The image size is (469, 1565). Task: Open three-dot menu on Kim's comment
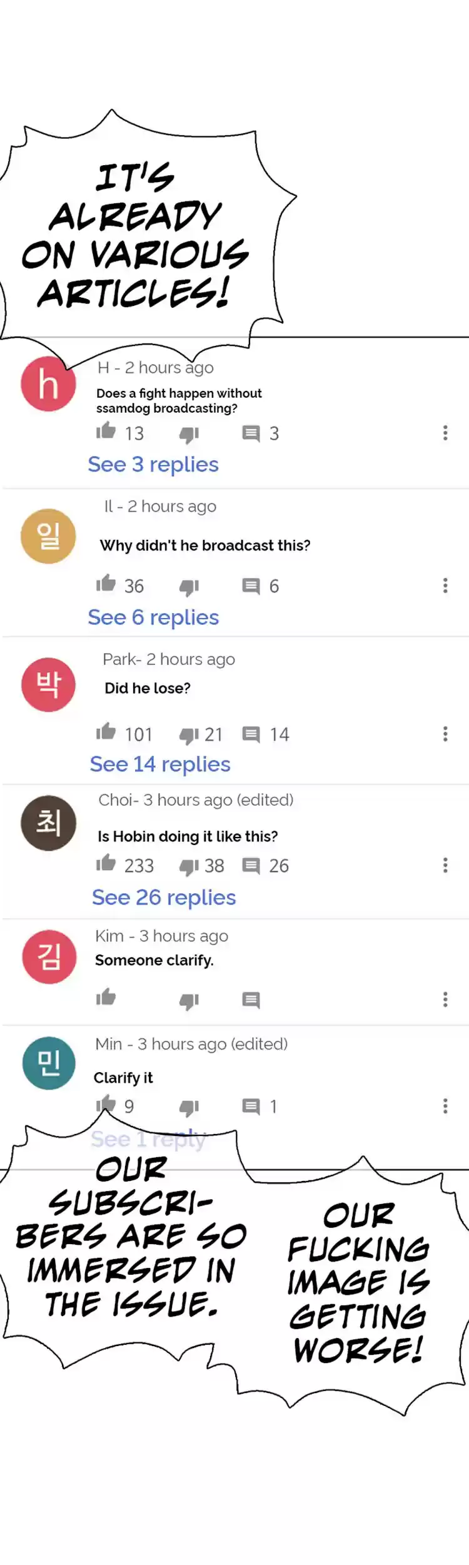[x=445, y=1000]
